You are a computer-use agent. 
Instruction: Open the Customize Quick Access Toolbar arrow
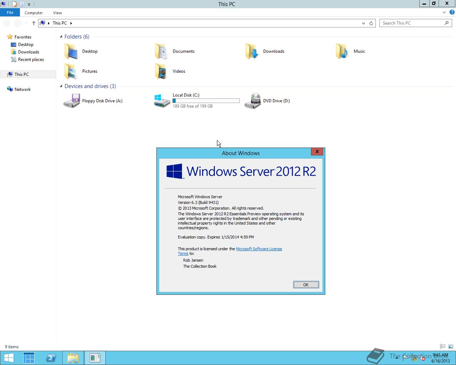point(29,5)
